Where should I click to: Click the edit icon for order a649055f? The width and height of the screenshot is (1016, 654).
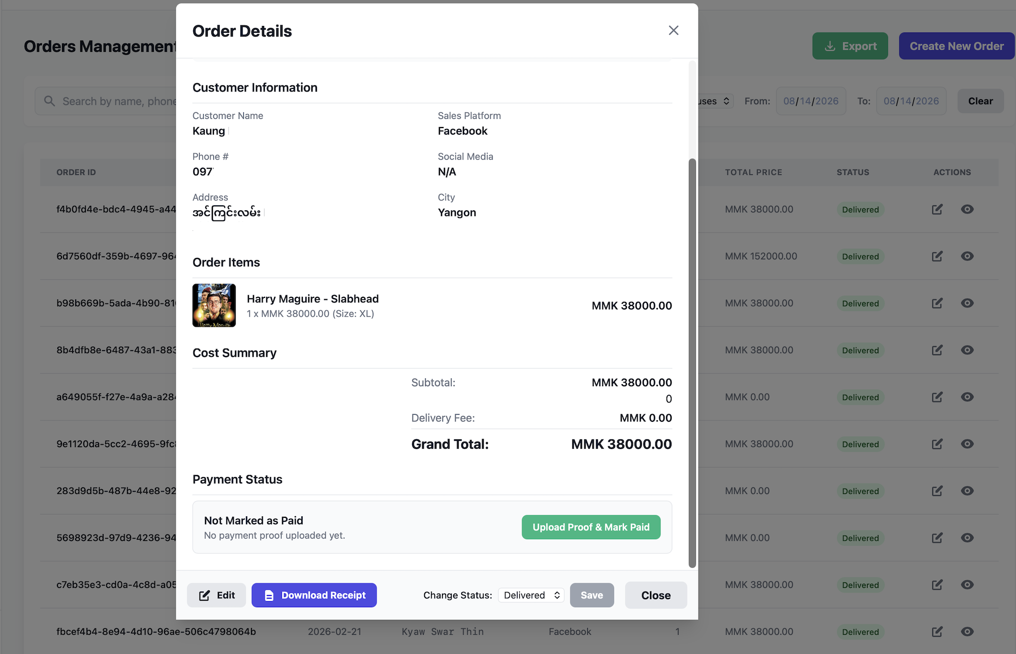(937, 397)
